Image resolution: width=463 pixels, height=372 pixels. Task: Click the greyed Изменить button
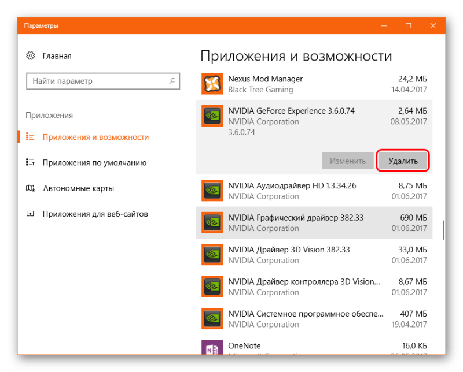click(x=348, y=161)
